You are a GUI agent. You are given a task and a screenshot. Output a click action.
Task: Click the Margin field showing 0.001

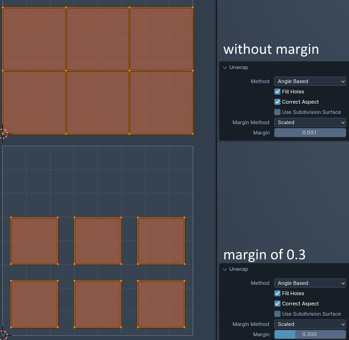pyautogui.click(x=310, y=133)
